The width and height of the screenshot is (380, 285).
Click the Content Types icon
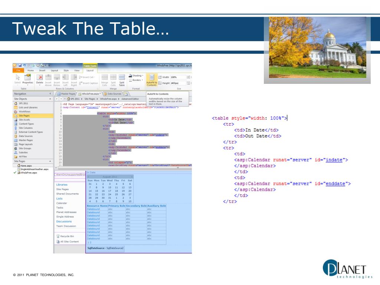pyautogui.click(x=16, y=124)
